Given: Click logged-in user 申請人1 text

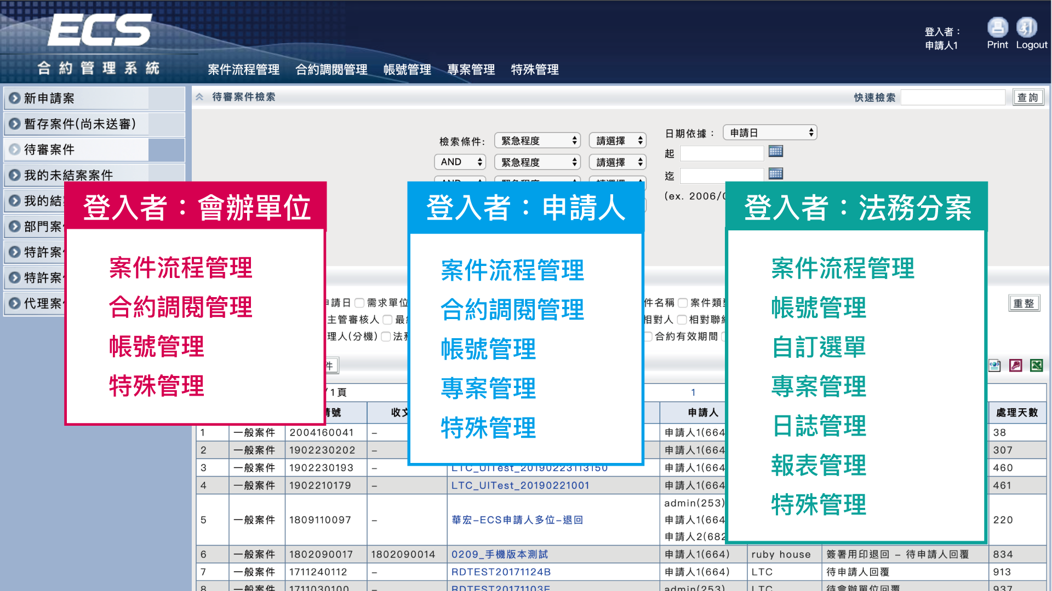Looking at the screenshot, I should pyautogui.click(x=941, y=45).
